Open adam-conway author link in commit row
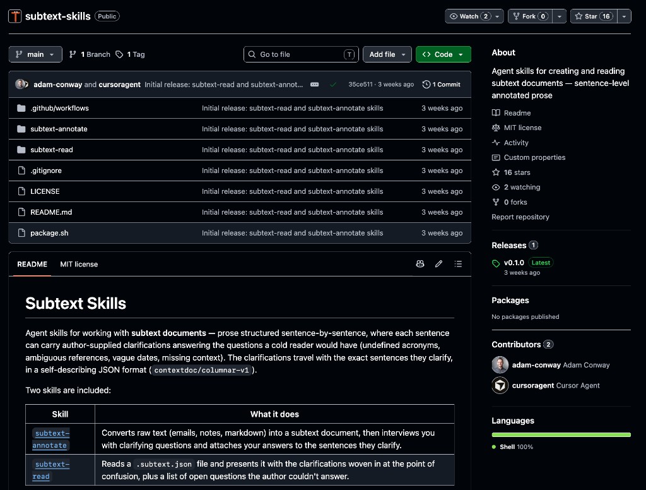Screen dimensions: 646x490 (57, 85)
